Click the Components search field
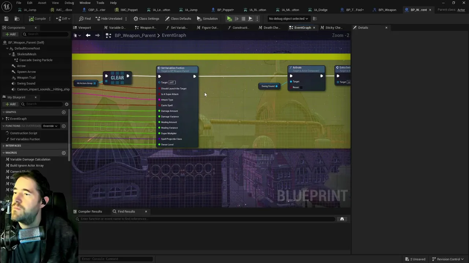 [45, 34]
